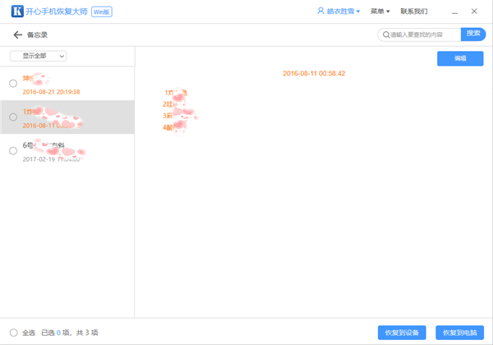
Task: Click the 编辑 button
Action: click(460, 58)
